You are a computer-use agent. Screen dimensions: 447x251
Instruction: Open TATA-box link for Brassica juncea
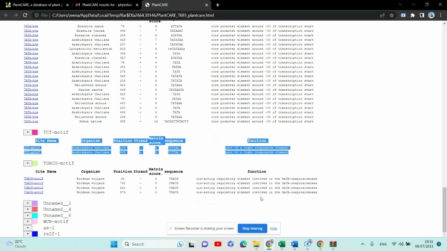[31, 31]
